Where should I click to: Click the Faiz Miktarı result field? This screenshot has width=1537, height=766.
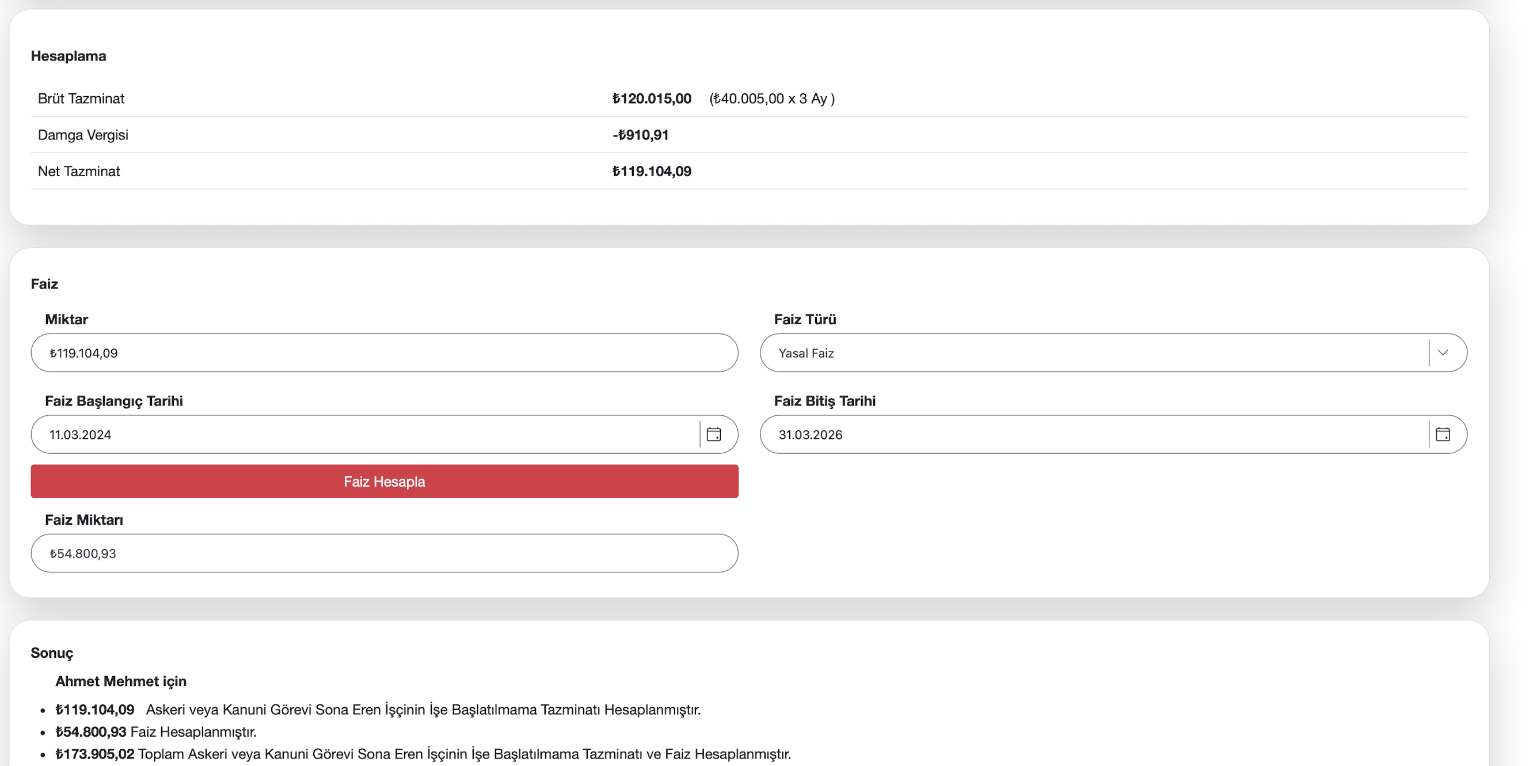click(x=385, y=553)
